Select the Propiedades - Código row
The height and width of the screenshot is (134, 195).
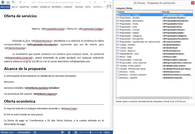155,15
